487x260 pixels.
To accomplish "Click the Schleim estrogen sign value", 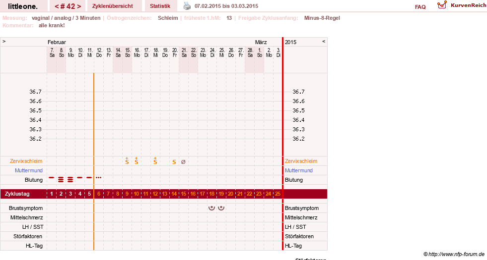I will coord(168,18).
